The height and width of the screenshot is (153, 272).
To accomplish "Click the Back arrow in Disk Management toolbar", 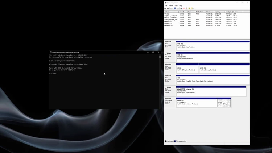I will 165,8.
